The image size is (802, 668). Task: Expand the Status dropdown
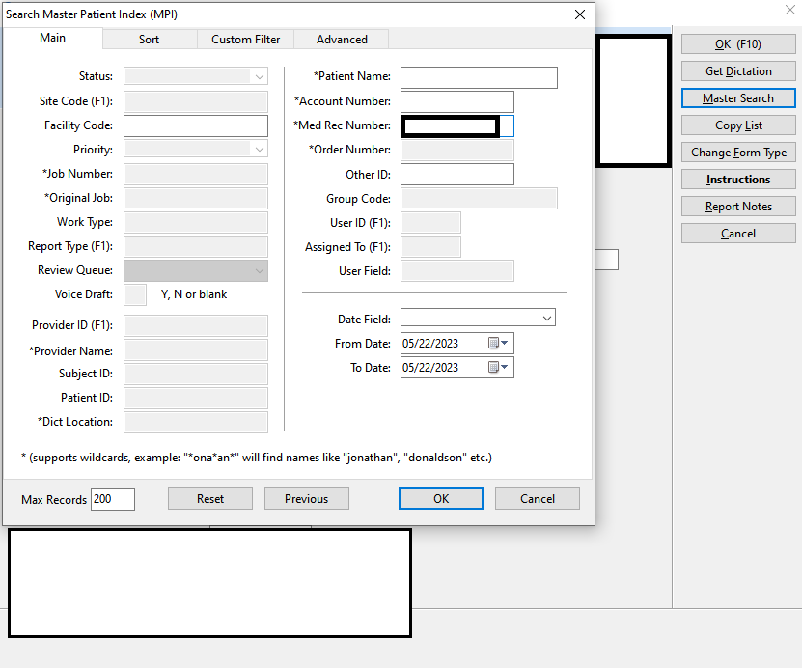[260, 76]
